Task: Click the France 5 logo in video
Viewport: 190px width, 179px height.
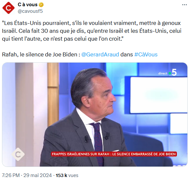Action: (x=174, y=72)
